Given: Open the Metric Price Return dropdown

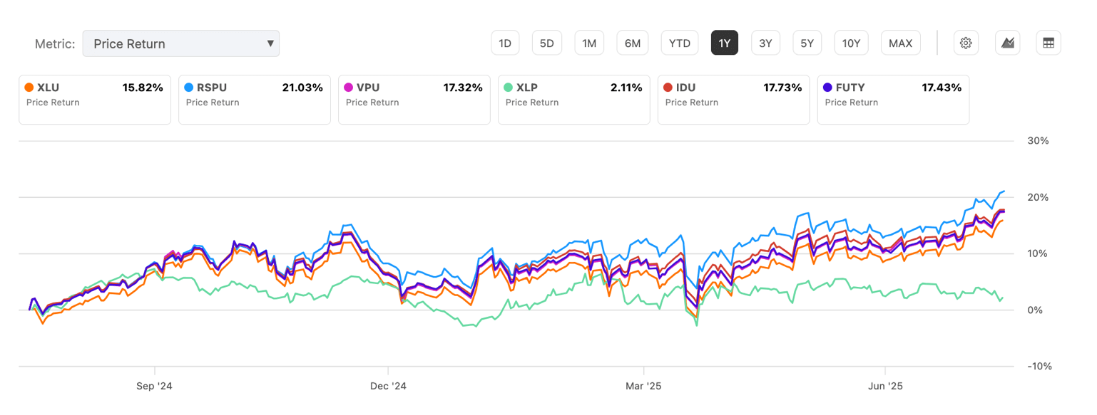Looking at the screenshot, I should click(x=180, y=43).
